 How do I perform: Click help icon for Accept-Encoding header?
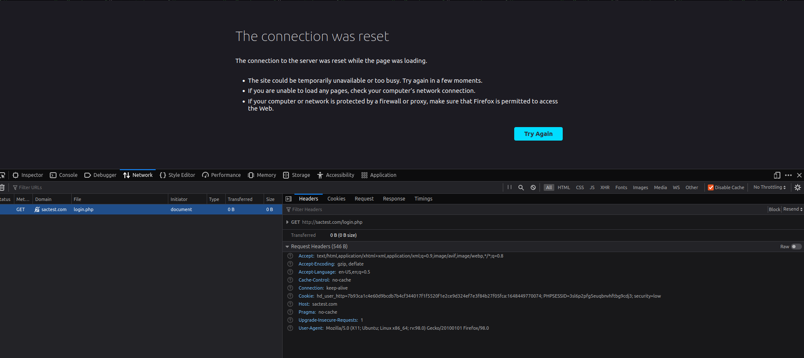click(x=290, y=264)
